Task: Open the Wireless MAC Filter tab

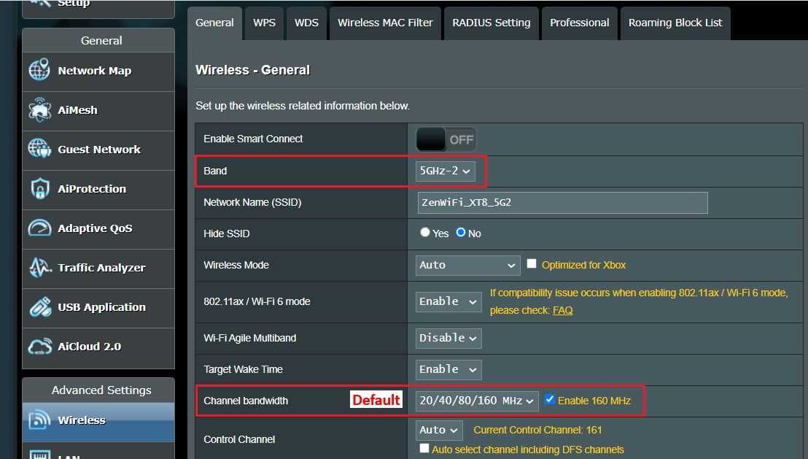Action: point(385,23)
